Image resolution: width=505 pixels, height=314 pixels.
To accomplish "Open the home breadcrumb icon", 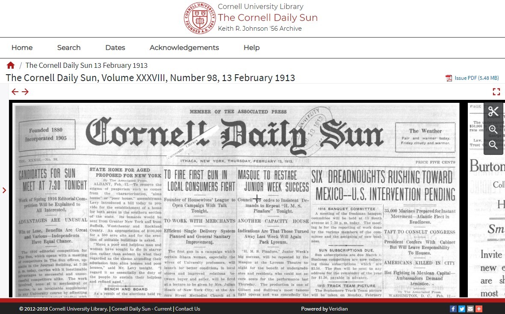I will 11,65.
